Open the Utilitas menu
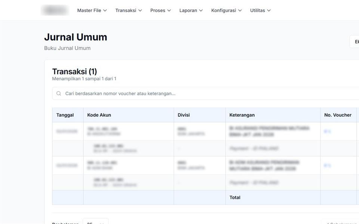The image size is (359, 224). [260, 10]
